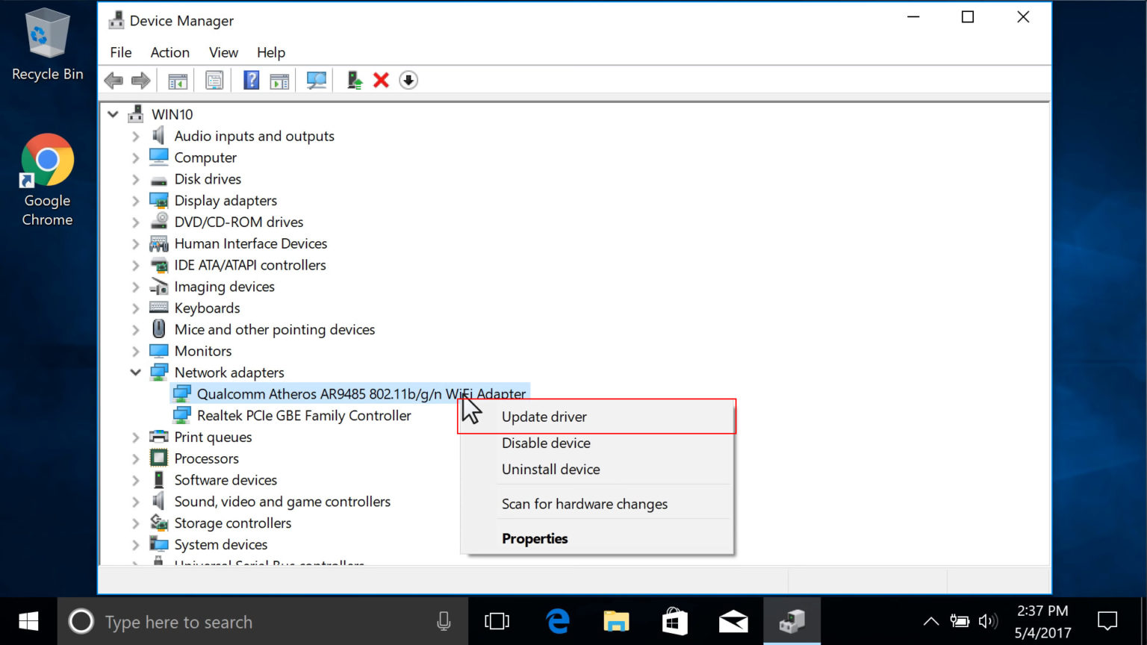Open Properties from the context menu
The width and height of the screenshot is (1147, 645).
(535, 538)
